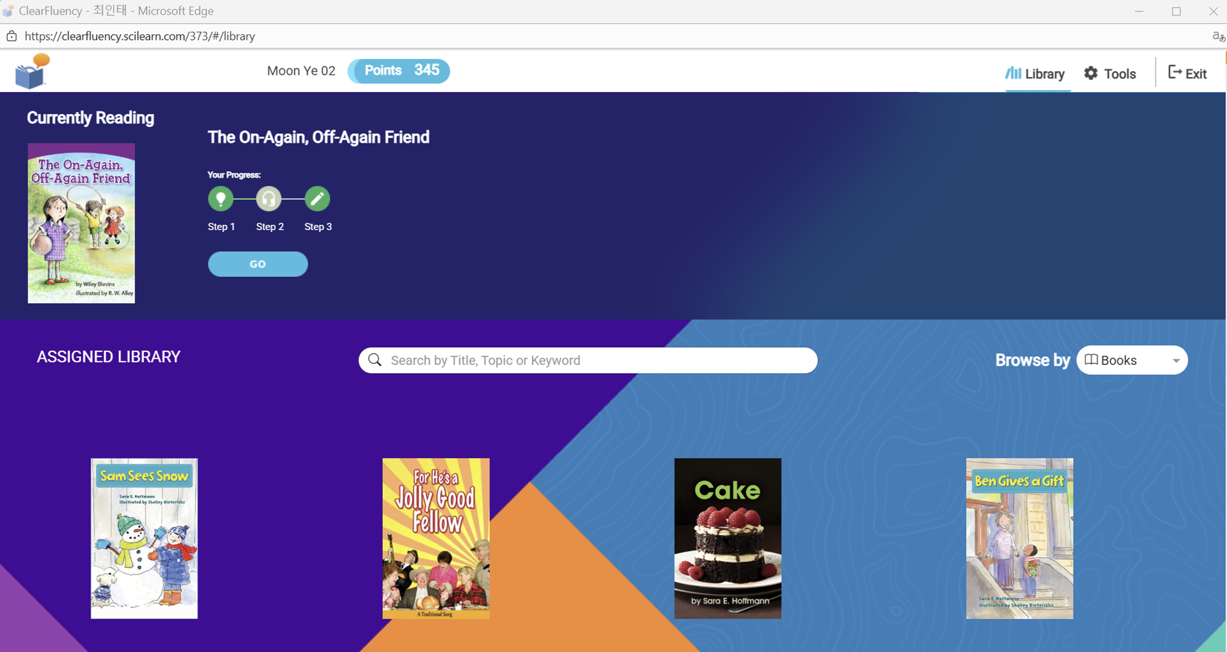Open the Sam Sees Snow book
This screenshot has width=1227, height=652.
144,538
